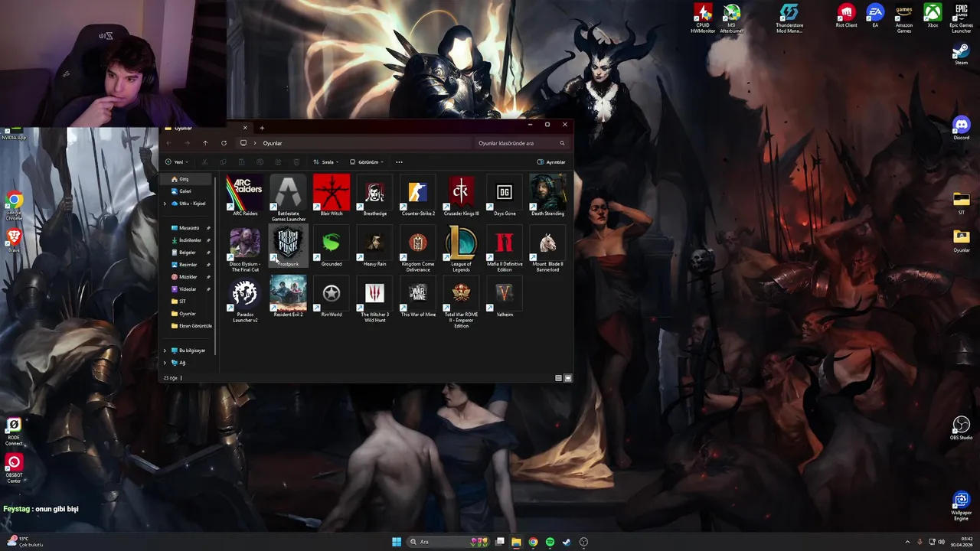Open the Yeni (New) dropdown
980x551 pixels.
[176, 162]
